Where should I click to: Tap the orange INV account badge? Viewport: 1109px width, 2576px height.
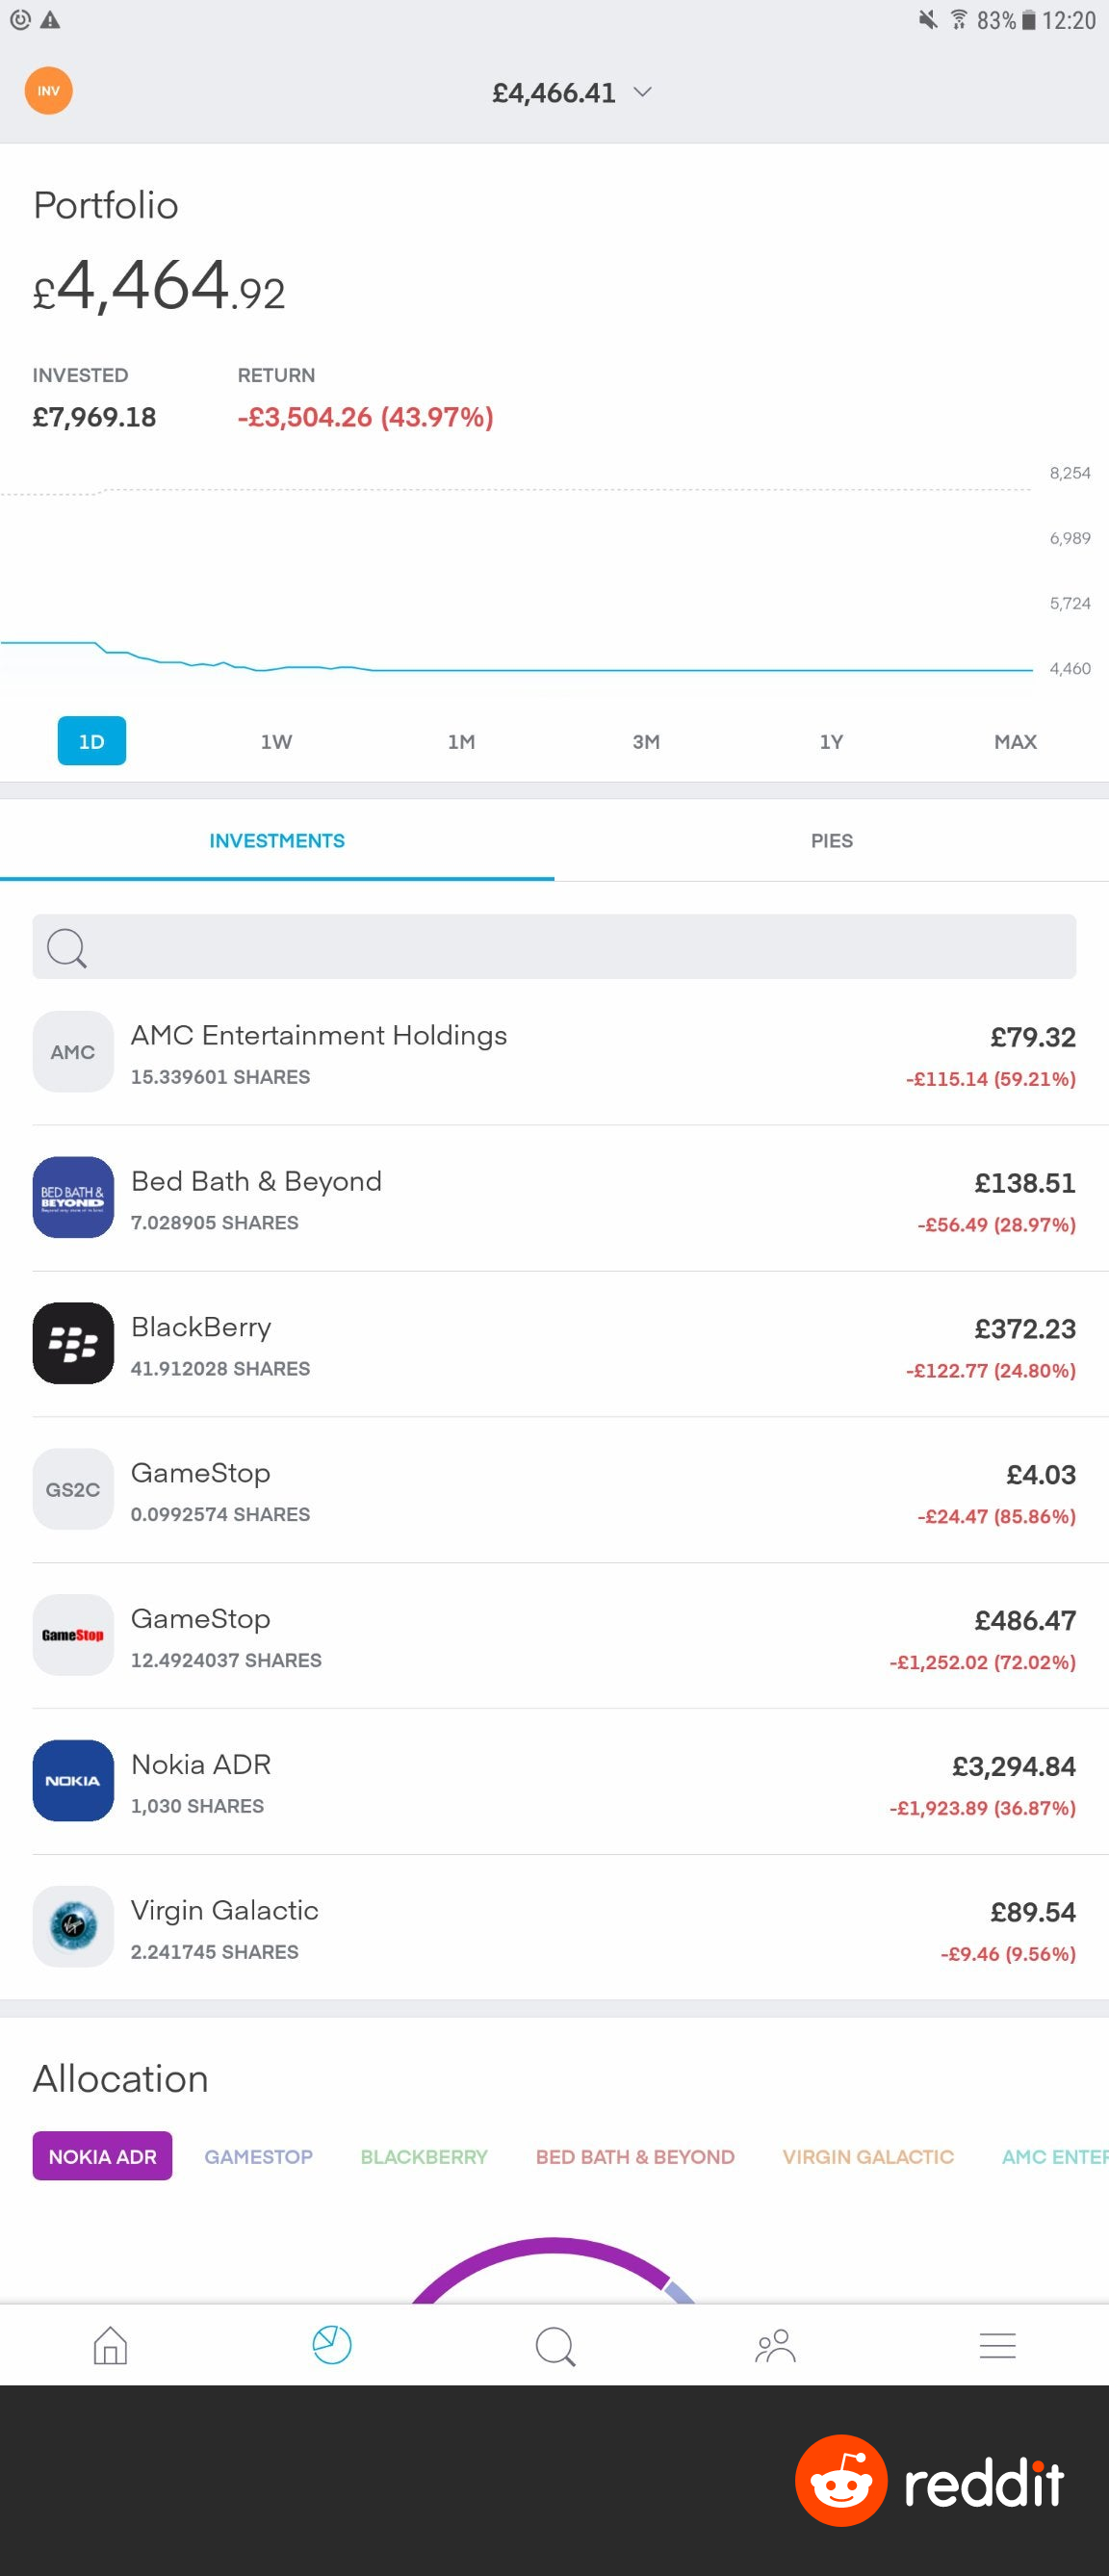[x=48, y=91]
